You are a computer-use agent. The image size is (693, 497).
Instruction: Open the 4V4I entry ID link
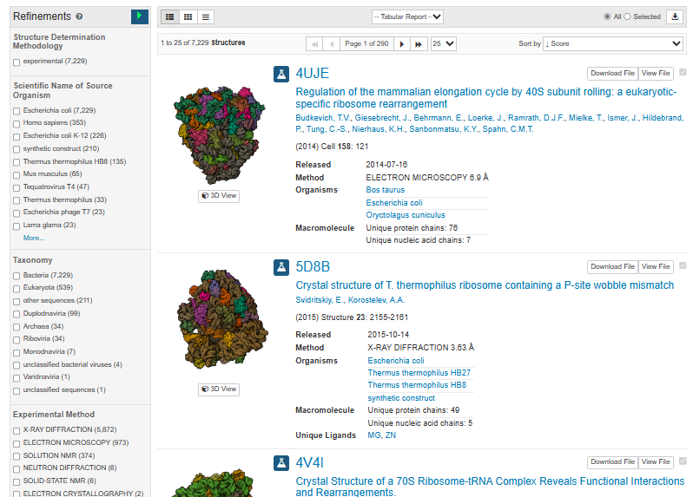[x=309, y=462]
